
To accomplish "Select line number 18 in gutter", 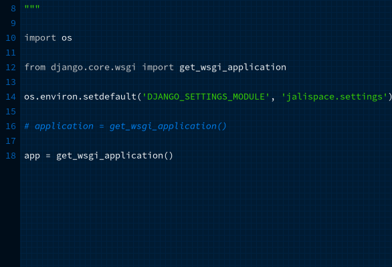I will point(11,156).
